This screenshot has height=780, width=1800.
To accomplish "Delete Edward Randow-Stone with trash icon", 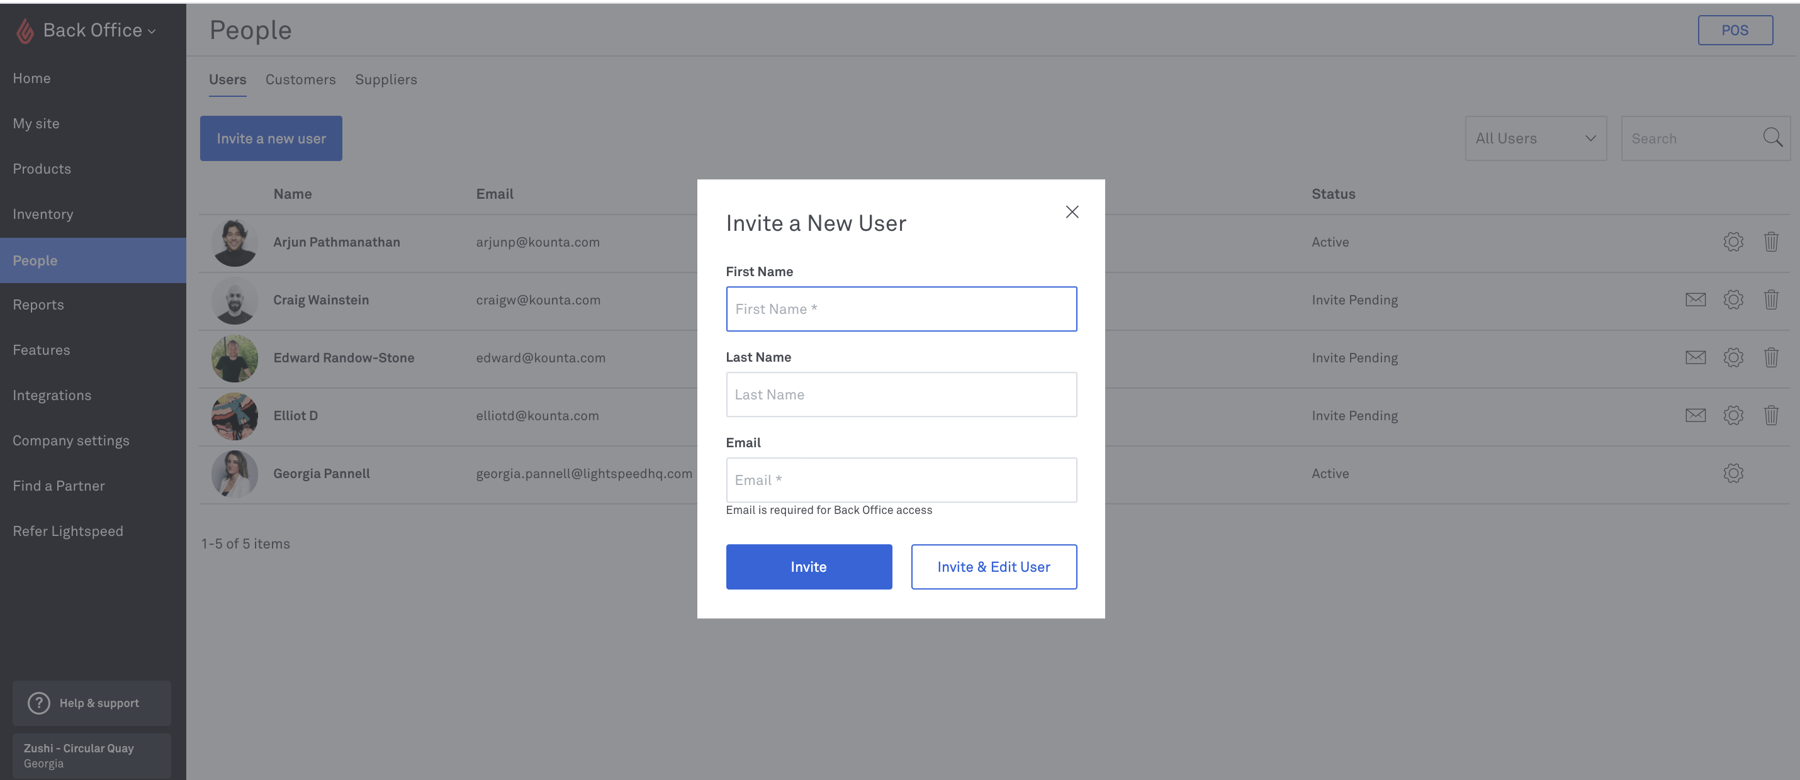I will [1770, 358].
